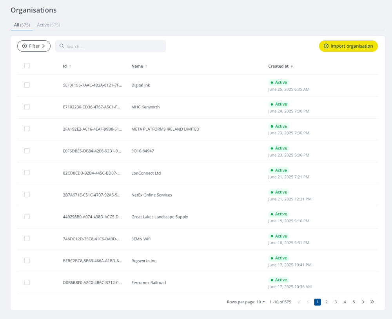392x319 pixels.
Task: Go to next page arrow
Action: click(363, 302)
